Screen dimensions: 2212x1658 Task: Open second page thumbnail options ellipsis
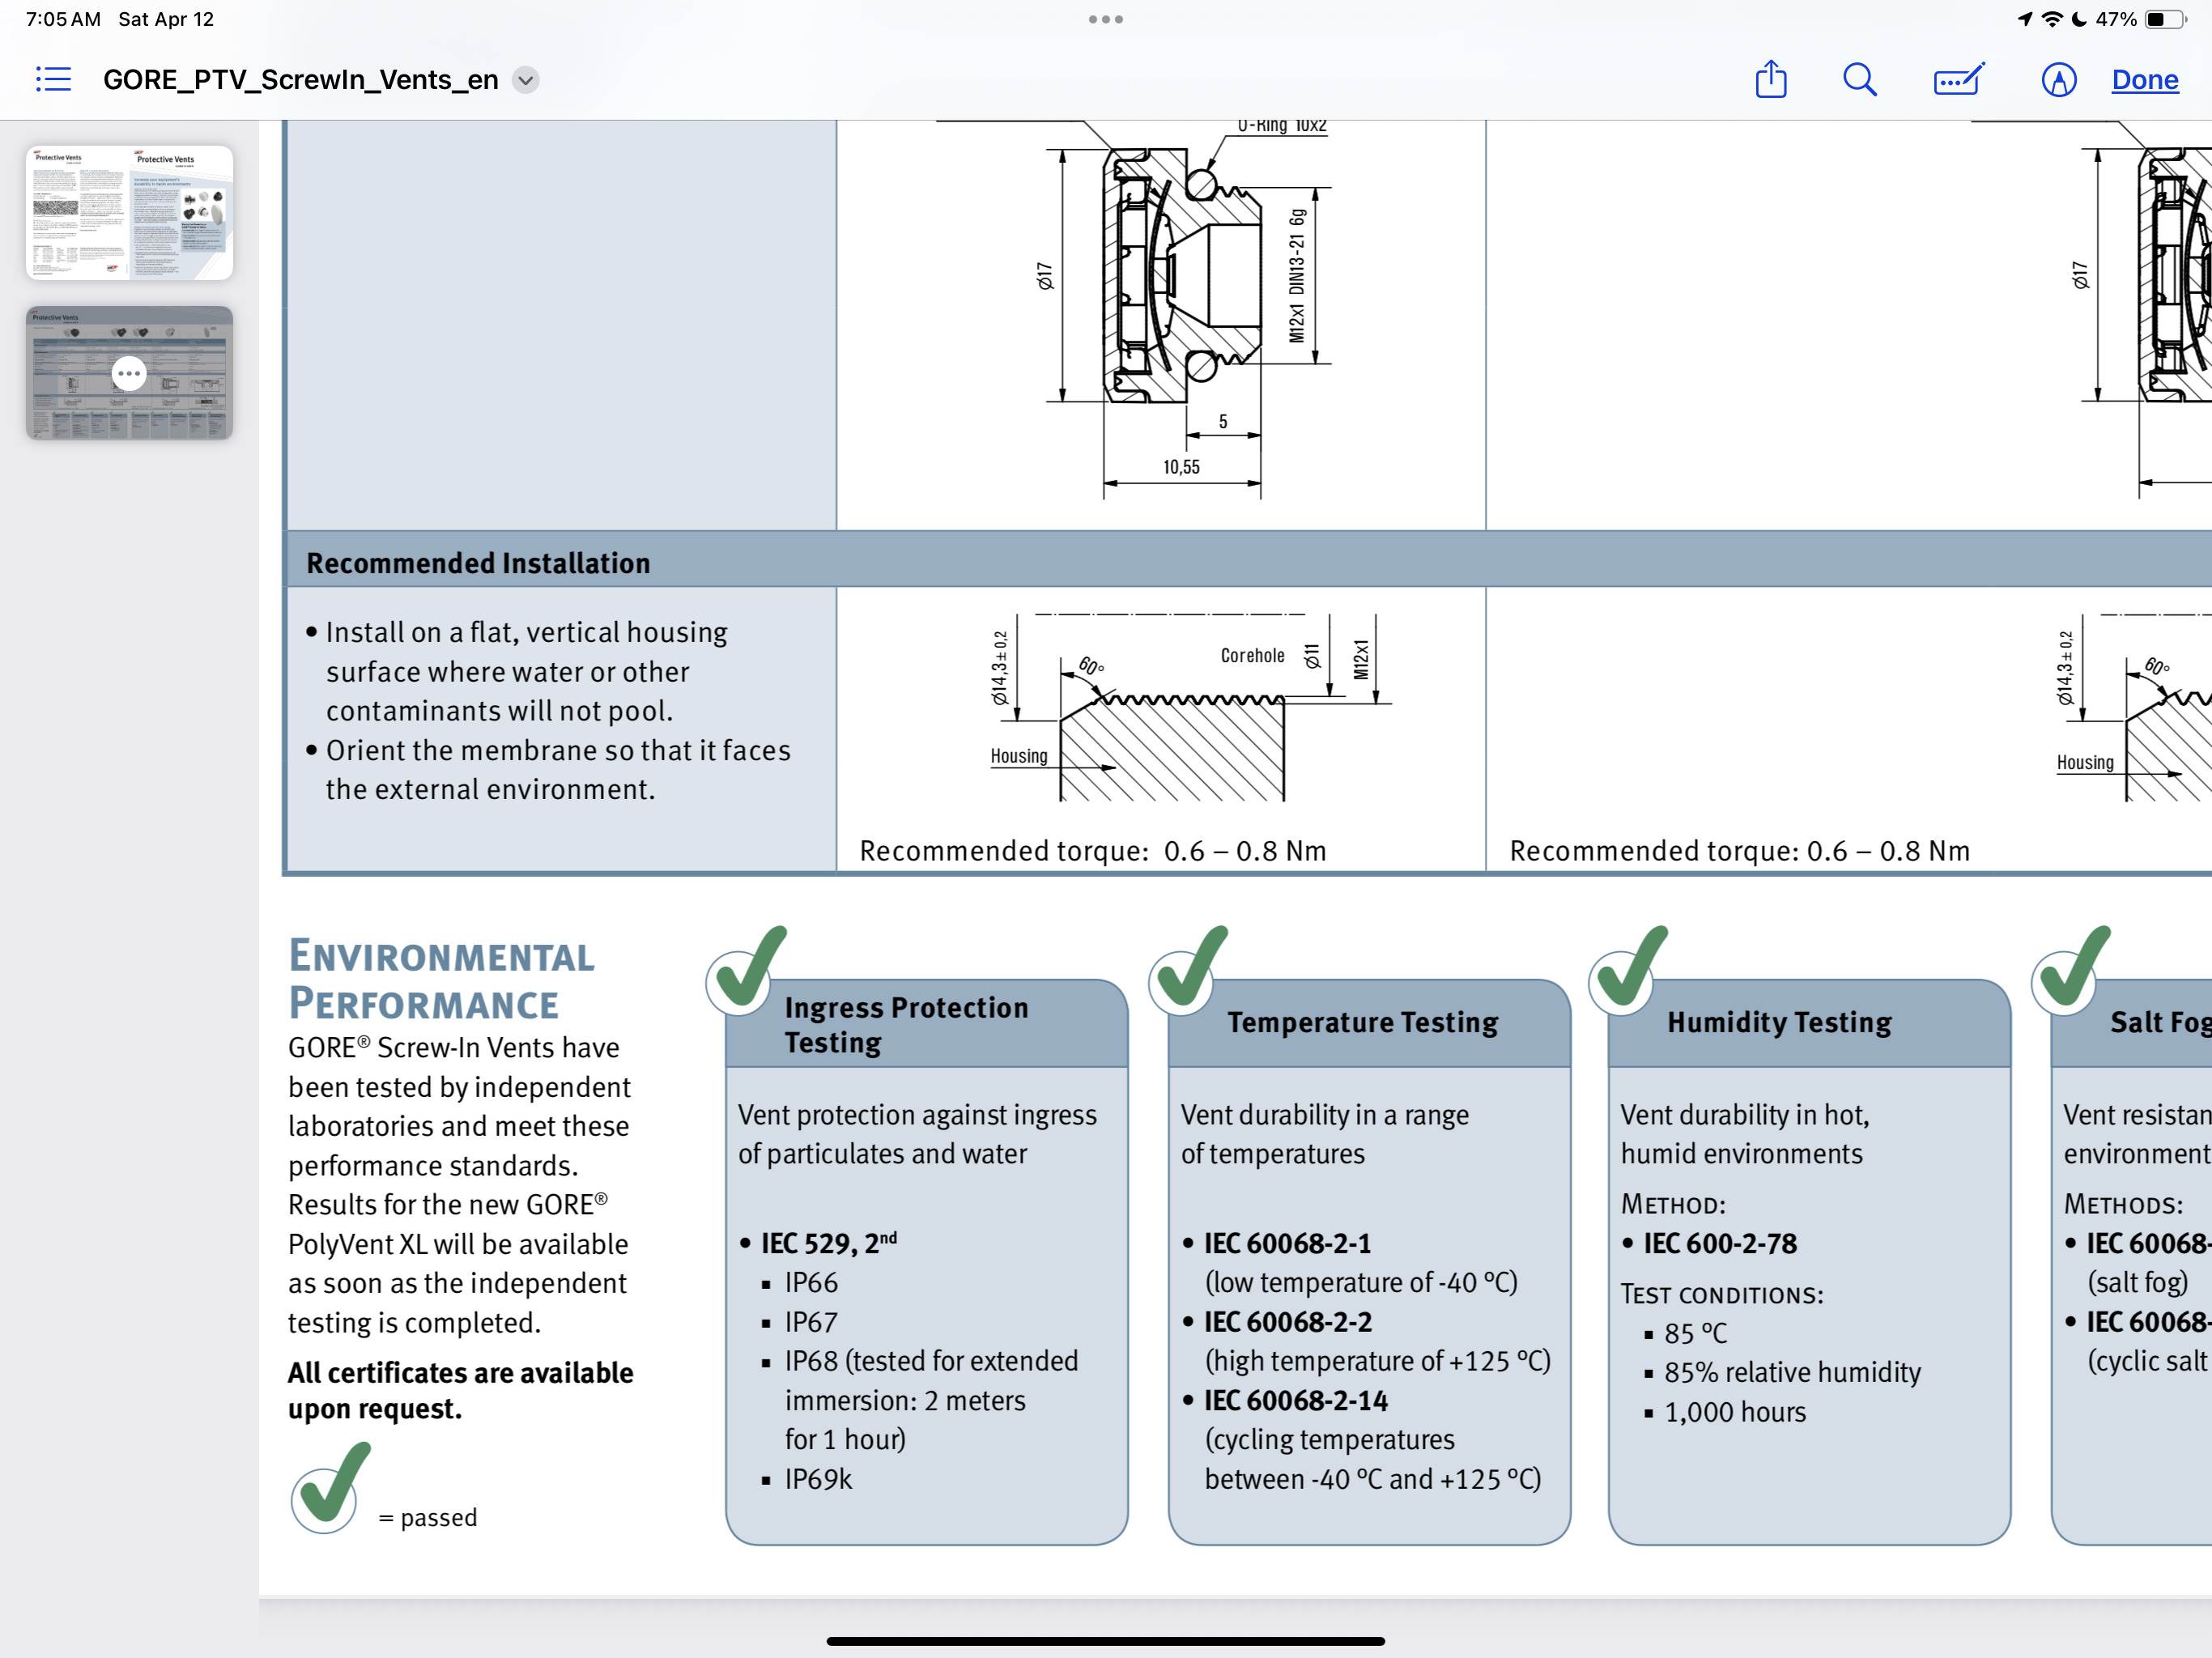click(x=129, y=373)
